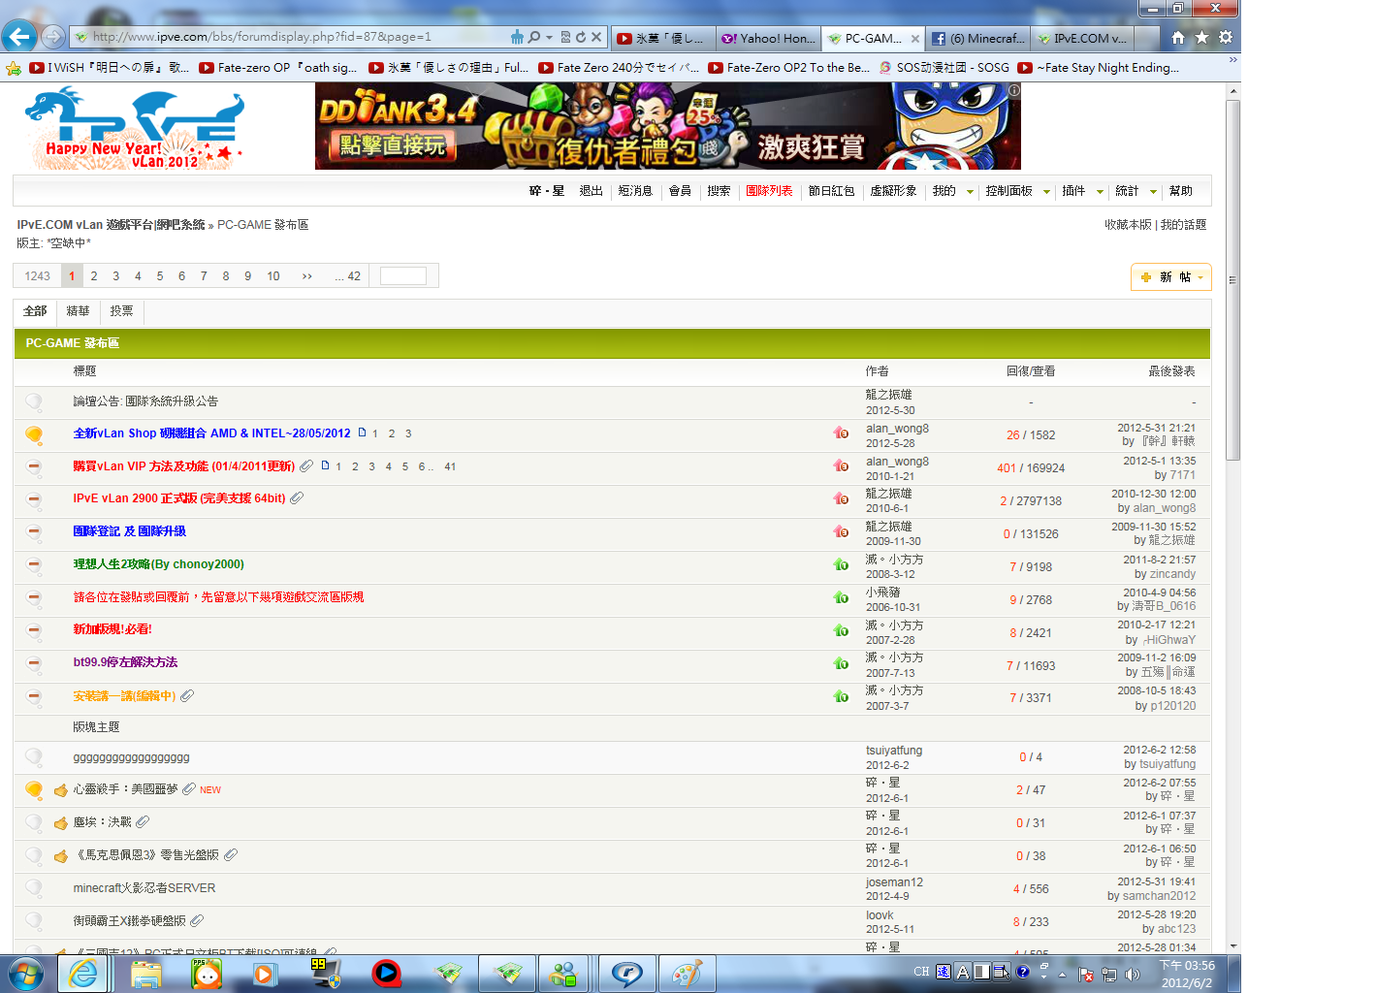Select the 投票 forum tab

(121, 311)
